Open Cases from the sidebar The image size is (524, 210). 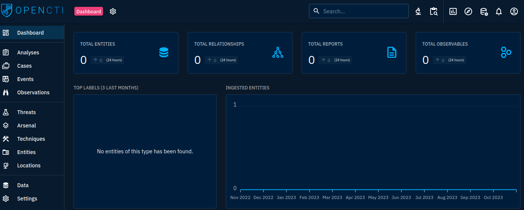pos(24,66)
